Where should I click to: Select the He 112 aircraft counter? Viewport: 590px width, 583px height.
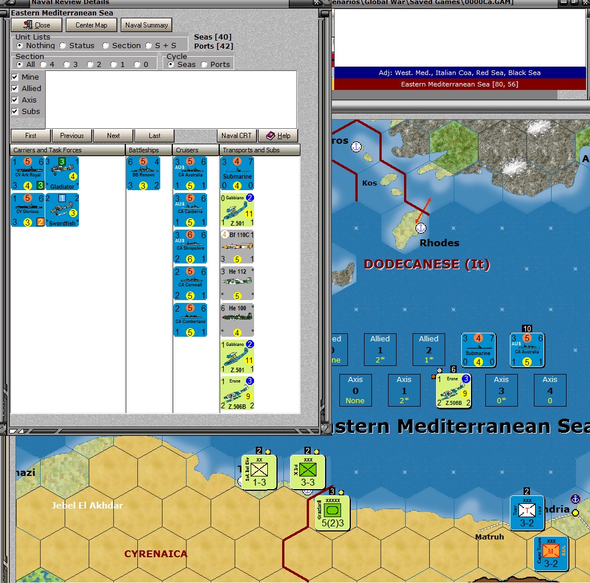point(237,283)
